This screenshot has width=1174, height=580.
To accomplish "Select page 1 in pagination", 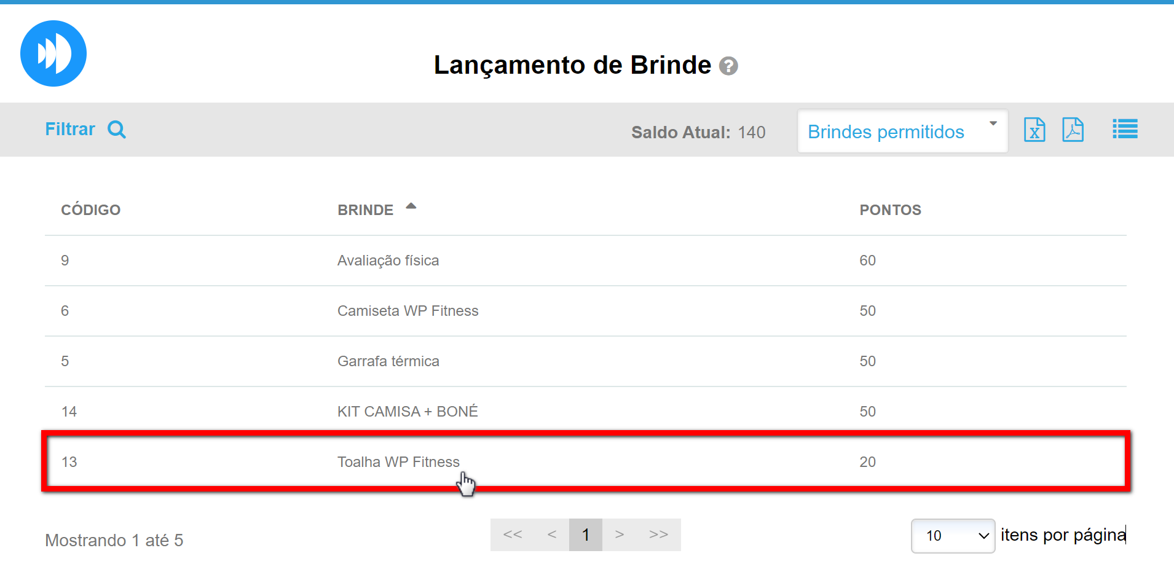I will tap(586, 535).
